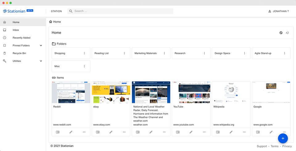Open reader view icon on Google card
Image resolution: width=296 pixels, height=151 pixels.
click(x=258, y=132)
